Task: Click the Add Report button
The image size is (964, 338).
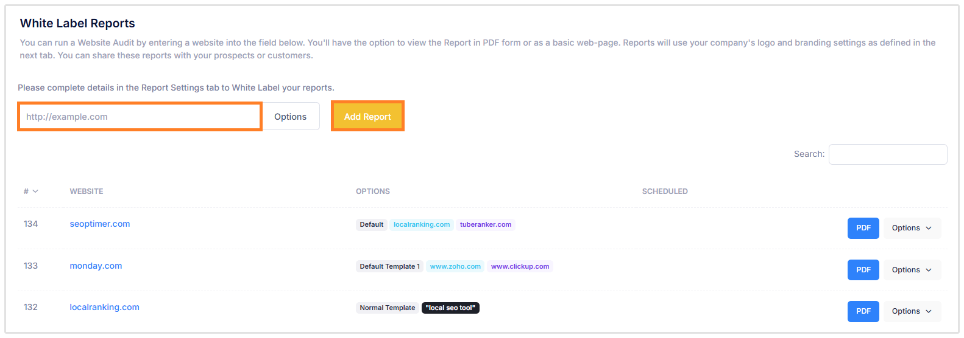Action: [367, 116]
